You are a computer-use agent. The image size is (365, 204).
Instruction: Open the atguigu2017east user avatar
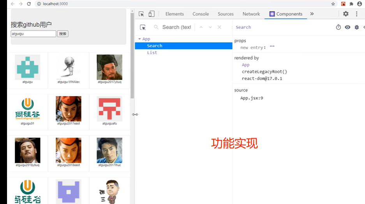point(69,109)
